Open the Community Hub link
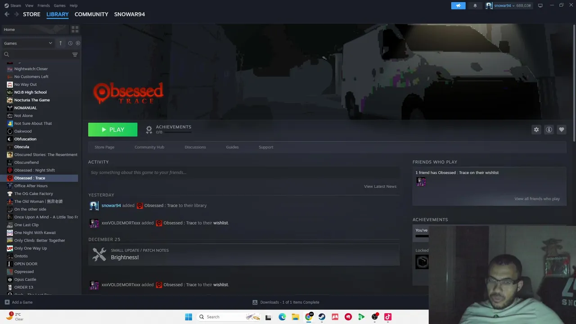The width and height of the screenshot is (576, 324). (x=149, y=147)
